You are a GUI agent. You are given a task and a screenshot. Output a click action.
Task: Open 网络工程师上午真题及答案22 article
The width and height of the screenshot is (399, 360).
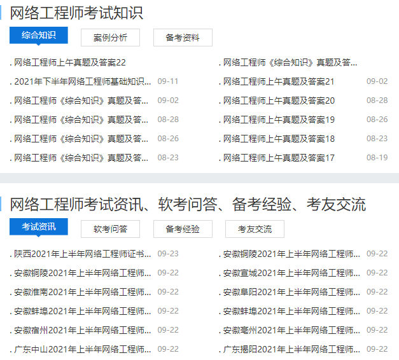[70, 62]
